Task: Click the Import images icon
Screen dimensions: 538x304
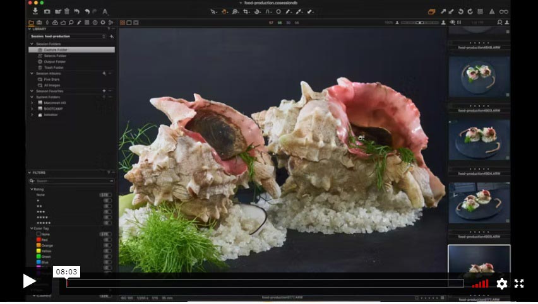Action: 35,11
